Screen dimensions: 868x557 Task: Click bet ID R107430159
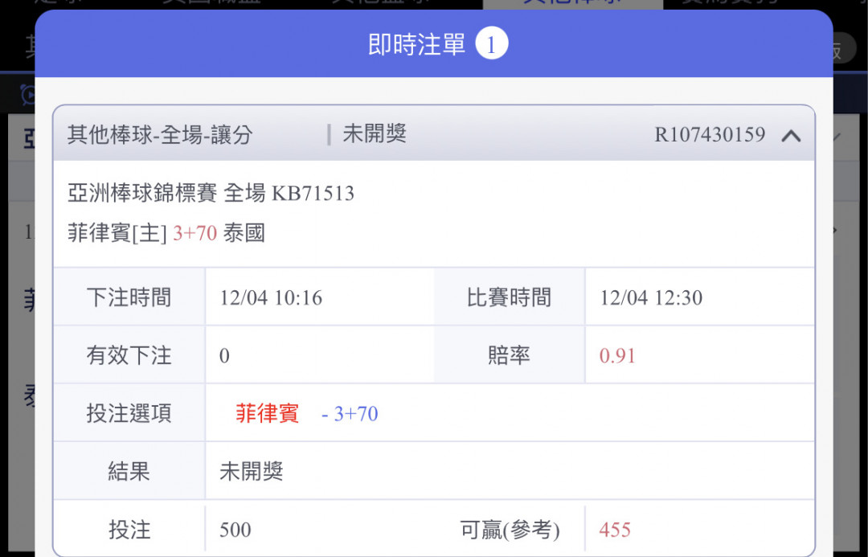709,134
